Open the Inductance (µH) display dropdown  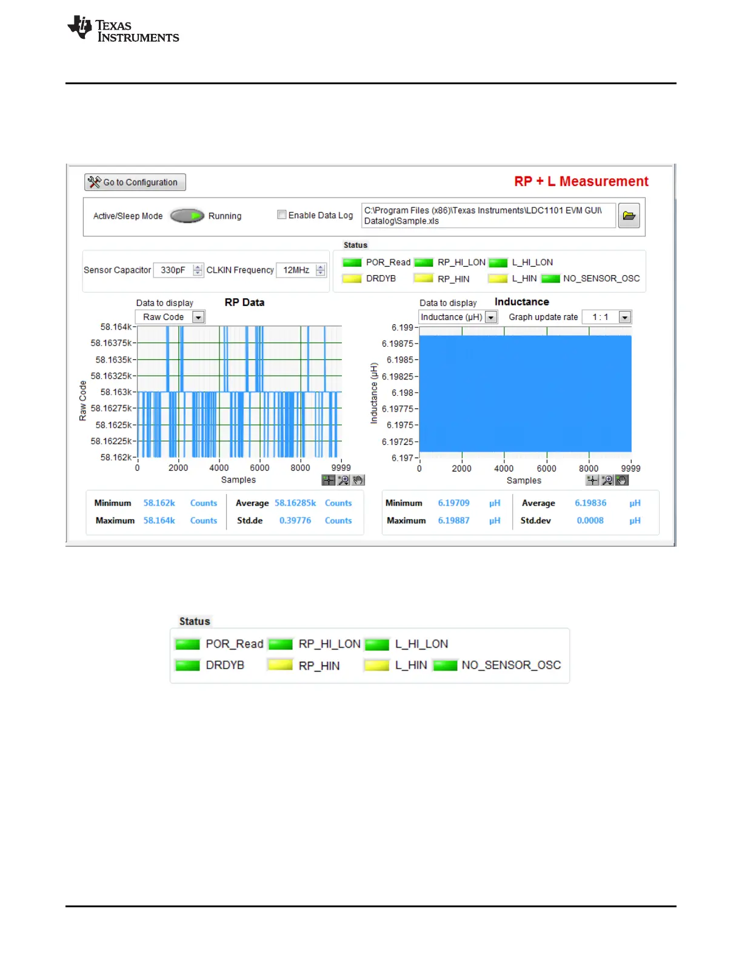point(491,317)
